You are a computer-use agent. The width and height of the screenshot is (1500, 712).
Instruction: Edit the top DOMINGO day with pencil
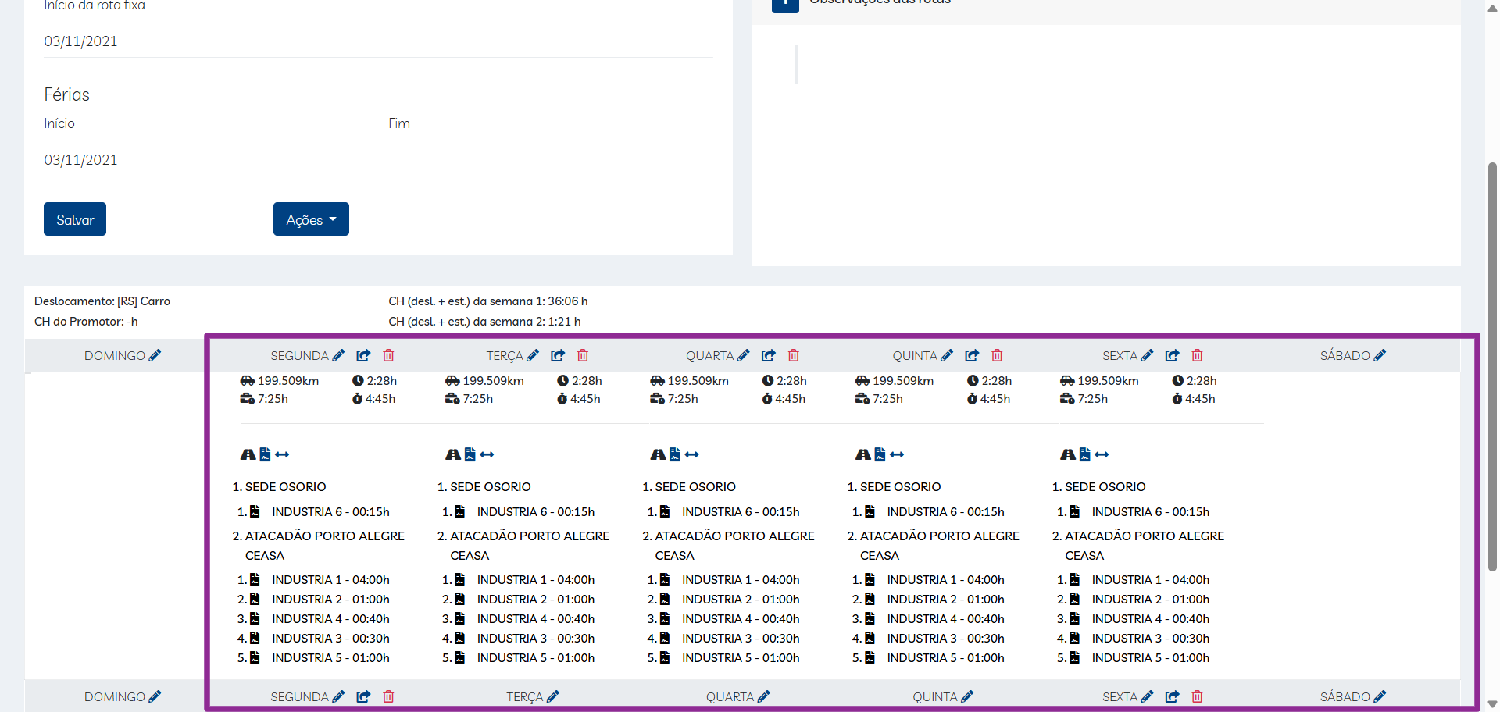[155, 356]
